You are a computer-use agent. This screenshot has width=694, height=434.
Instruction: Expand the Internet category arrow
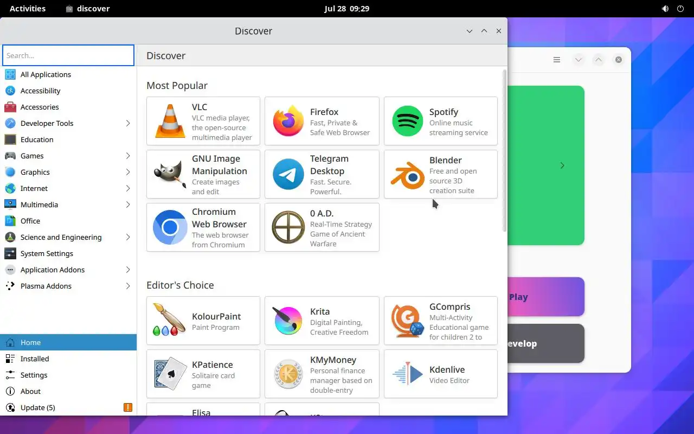pyautogui.click(x=128, y=188)
